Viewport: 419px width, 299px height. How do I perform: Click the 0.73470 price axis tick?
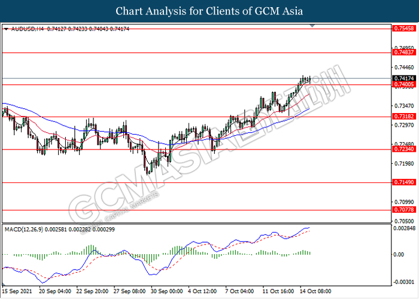[x=404, y=106]
